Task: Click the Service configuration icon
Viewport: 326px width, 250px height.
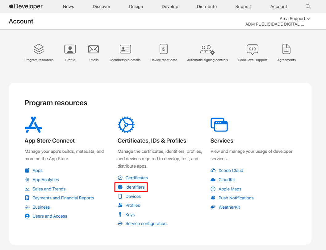Action: pyautogui.click(x=120, y=223)
